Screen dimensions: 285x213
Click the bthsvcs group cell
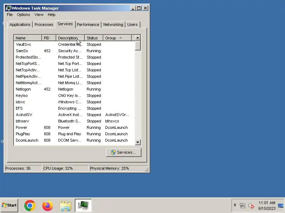(112, 121)
